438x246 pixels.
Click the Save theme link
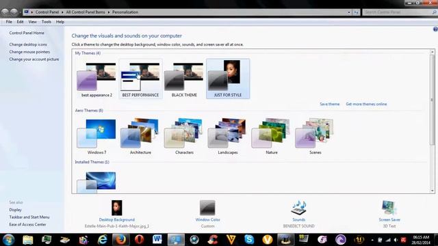click(x=330, y=104)
